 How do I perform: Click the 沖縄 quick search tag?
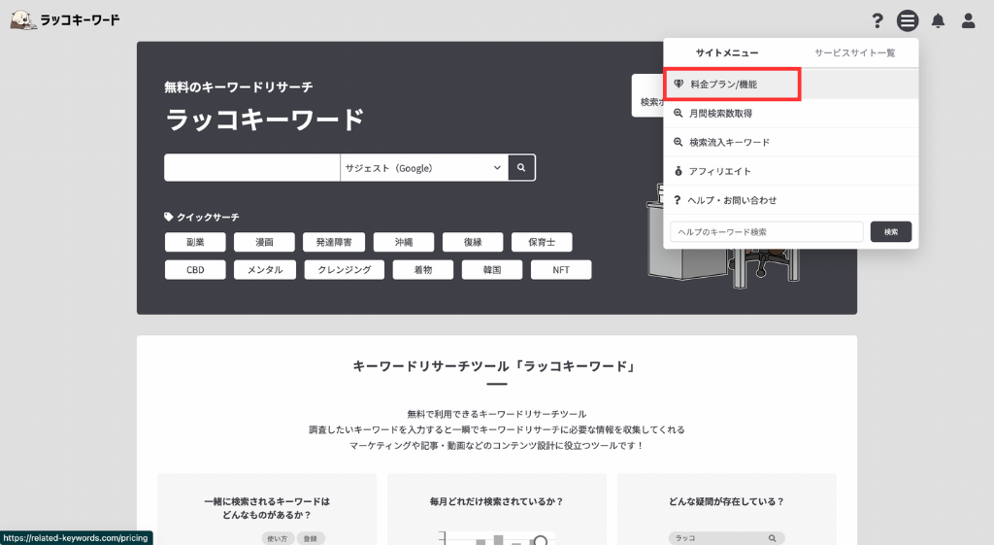pos(404,242)
